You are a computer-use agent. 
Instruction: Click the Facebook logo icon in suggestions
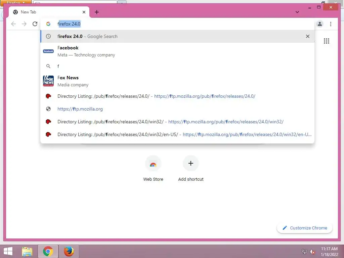tap(48, 51)
